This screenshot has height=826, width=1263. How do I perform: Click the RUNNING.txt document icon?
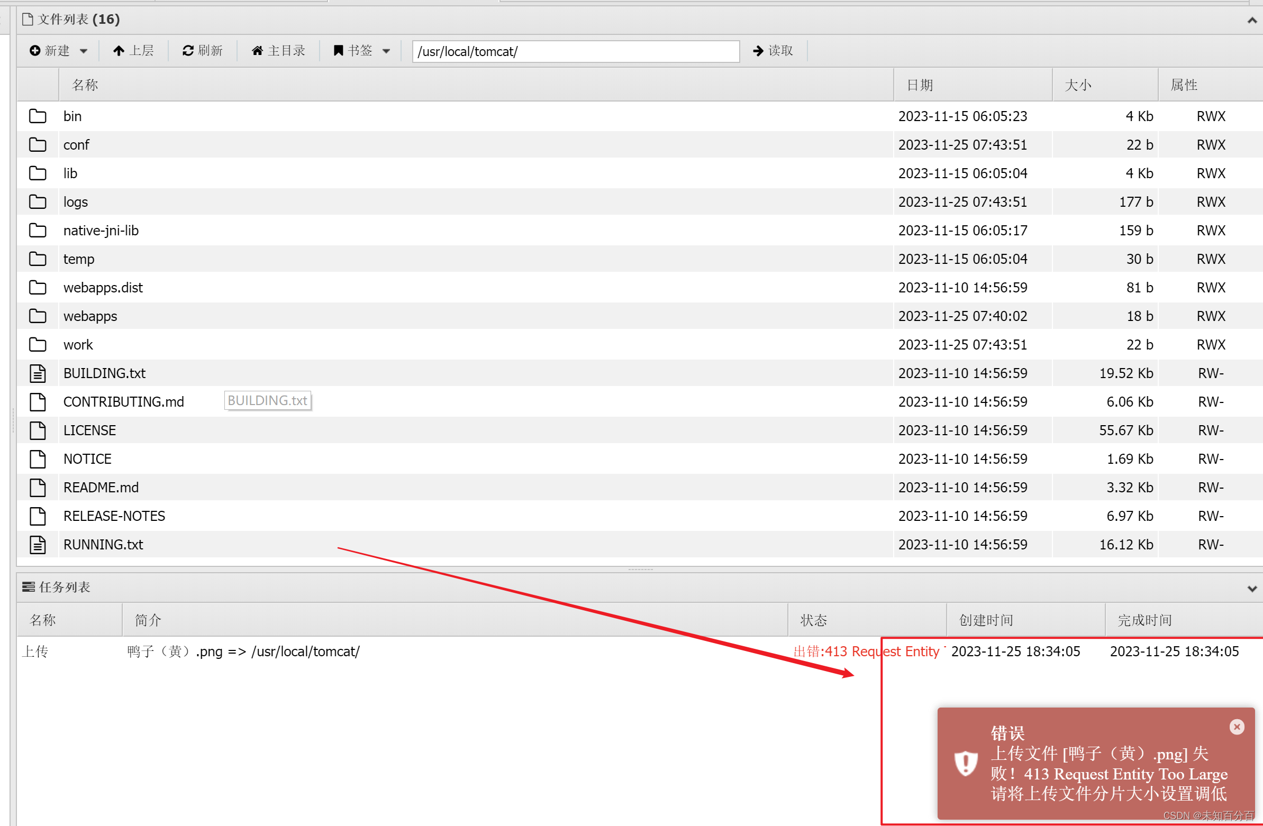(x=37, y=545)
